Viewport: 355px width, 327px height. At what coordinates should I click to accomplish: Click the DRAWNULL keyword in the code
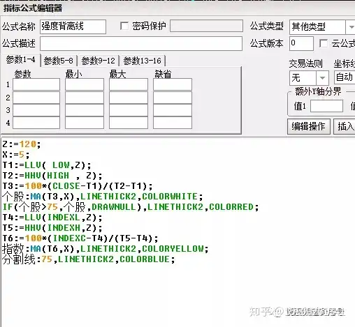[x=114, y=207]
